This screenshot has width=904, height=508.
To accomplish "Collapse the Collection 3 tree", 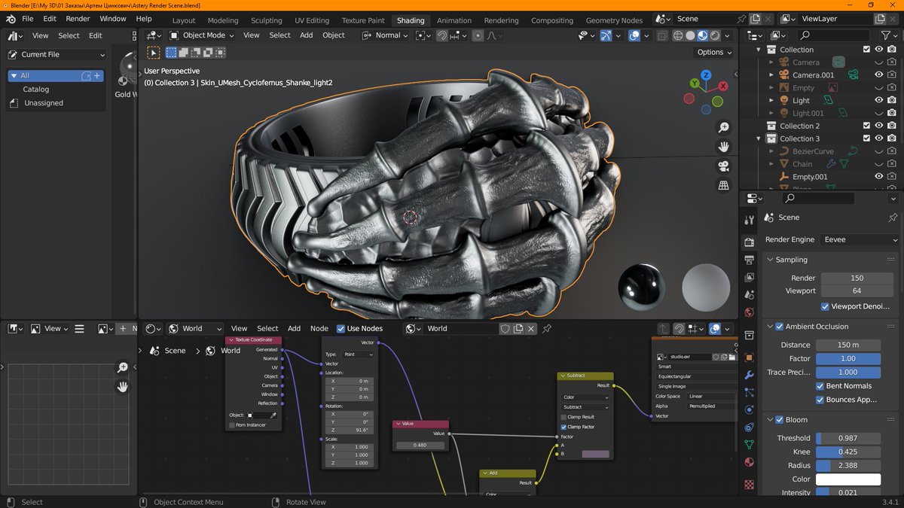I will click(x=759, y=138).
